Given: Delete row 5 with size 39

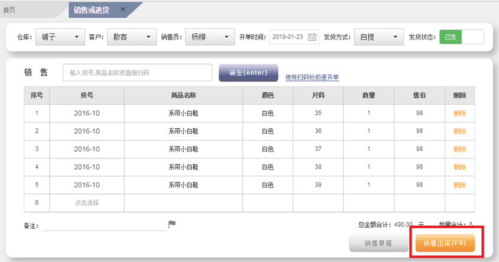Looking at the screenshot, I should click(459, 185).
